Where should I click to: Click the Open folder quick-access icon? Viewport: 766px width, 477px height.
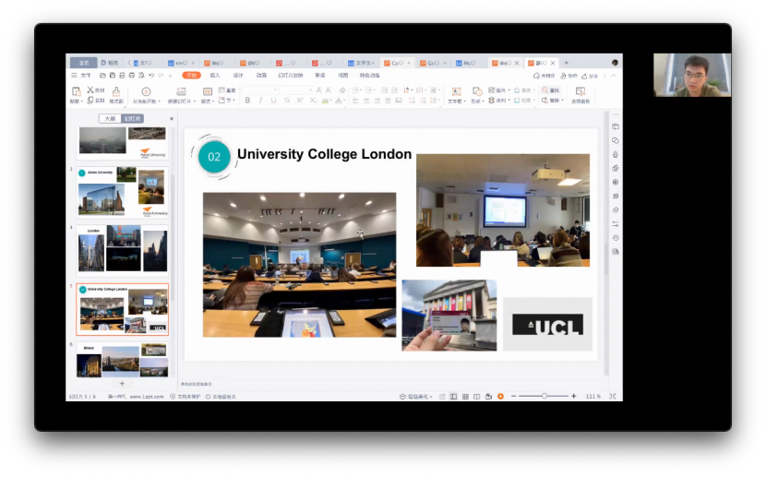coord(102,75)
